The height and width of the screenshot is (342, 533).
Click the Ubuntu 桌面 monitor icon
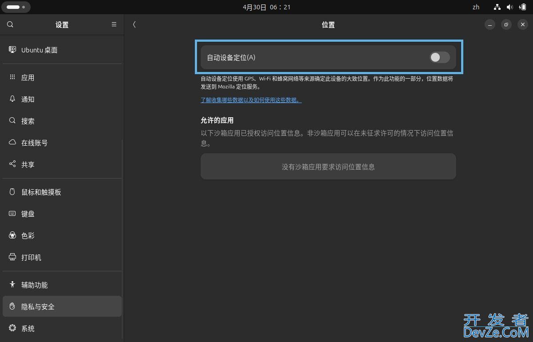click(12, 50)
